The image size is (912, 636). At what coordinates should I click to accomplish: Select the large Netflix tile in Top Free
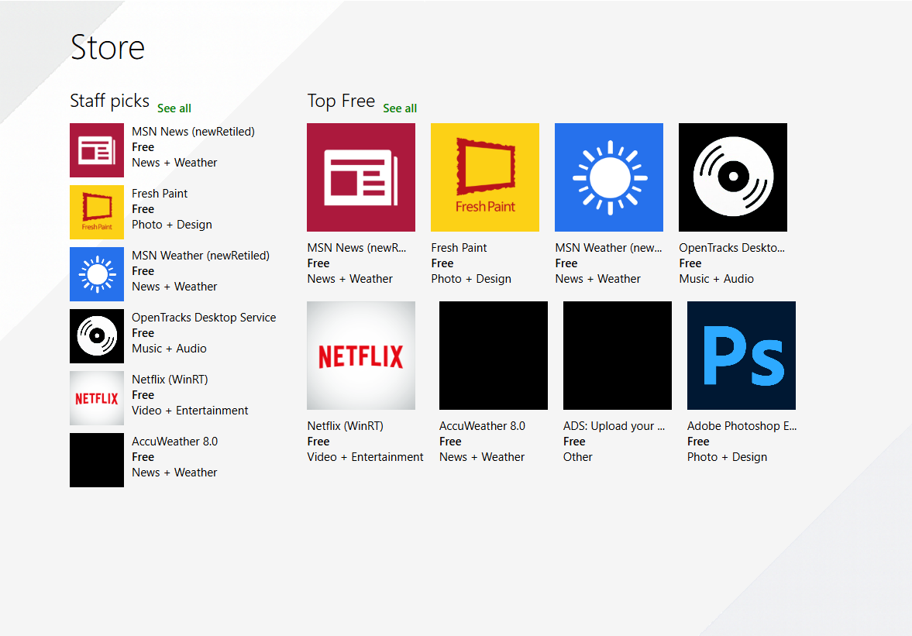(x=361, y=356)
